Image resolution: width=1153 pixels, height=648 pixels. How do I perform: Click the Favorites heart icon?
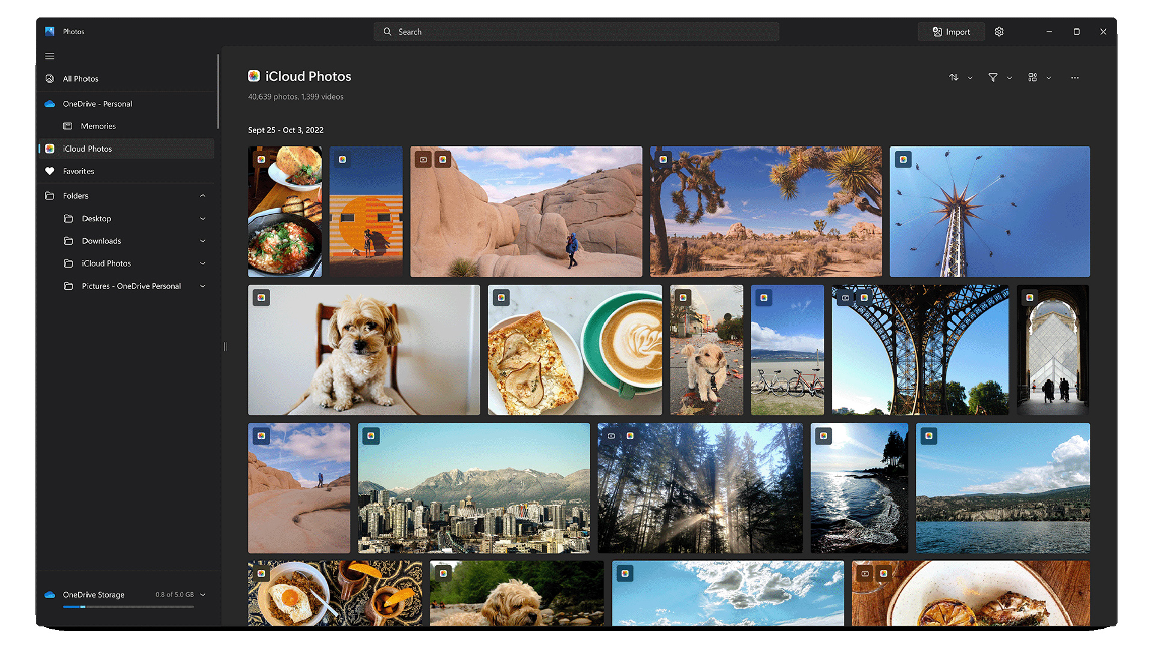point(52,171)
